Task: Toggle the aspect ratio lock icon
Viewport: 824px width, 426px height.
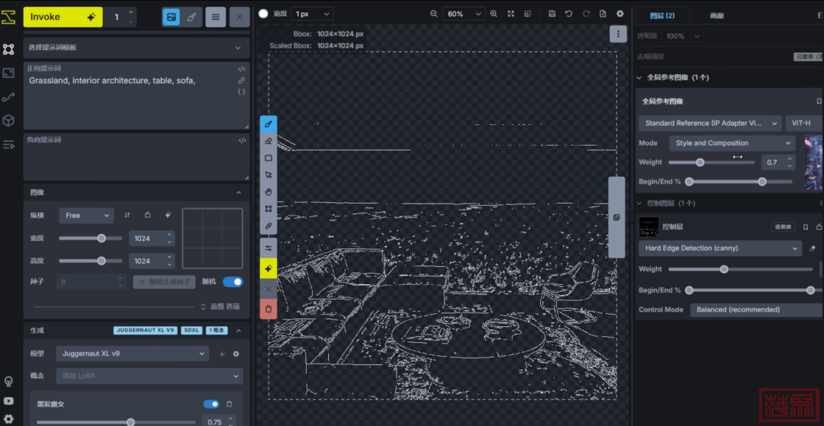Action: 148,216
